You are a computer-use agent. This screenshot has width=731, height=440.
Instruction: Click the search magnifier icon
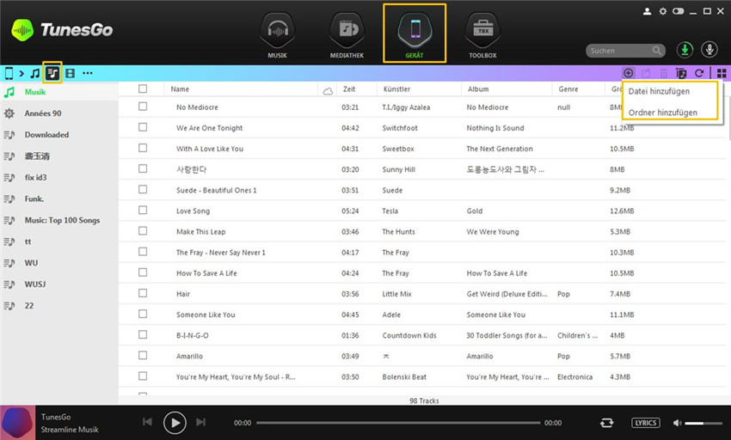pyautogui.click(x=657, y=51)
